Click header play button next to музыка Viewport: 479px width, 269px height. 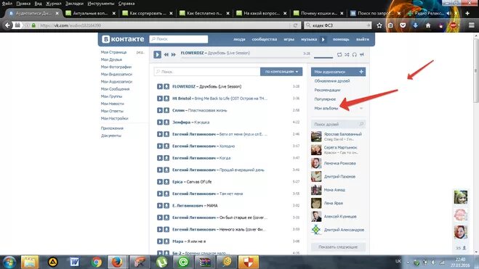pyautogui.click(x=323, y=39)
